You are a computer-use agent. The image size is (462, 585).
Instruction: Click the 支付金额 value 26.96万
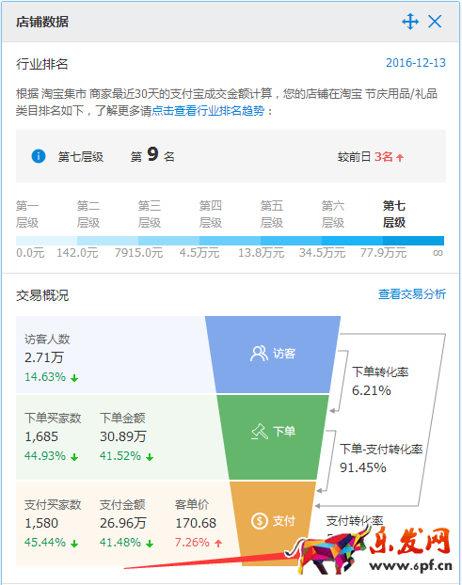tap(122, 523)
